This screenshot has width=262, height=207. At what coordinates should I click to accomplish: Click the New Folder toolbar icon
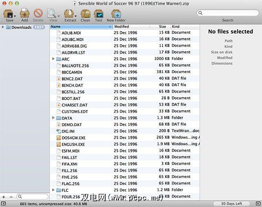[x=116, y=13]
